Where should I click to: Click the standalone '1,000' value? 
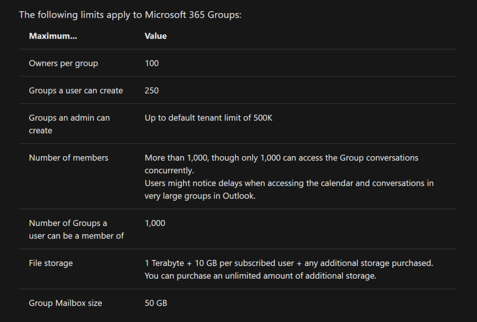point(155,223)
